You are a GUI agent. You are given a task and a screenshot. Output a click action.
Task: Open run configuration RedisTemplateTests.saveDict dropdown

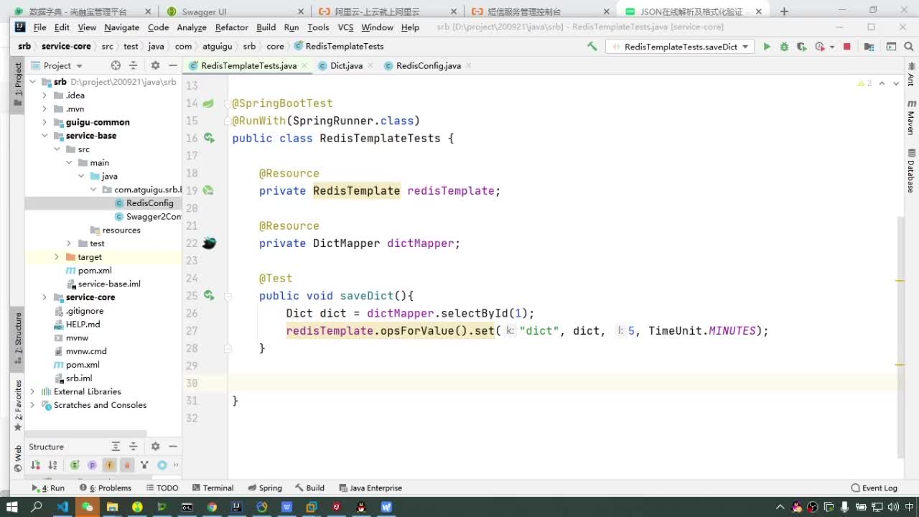679,46
